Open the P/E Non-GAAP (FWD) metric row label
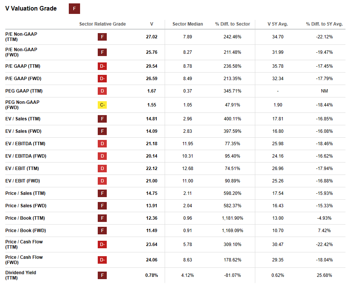Screen dimensions: 350x284 tap(21, 52)
